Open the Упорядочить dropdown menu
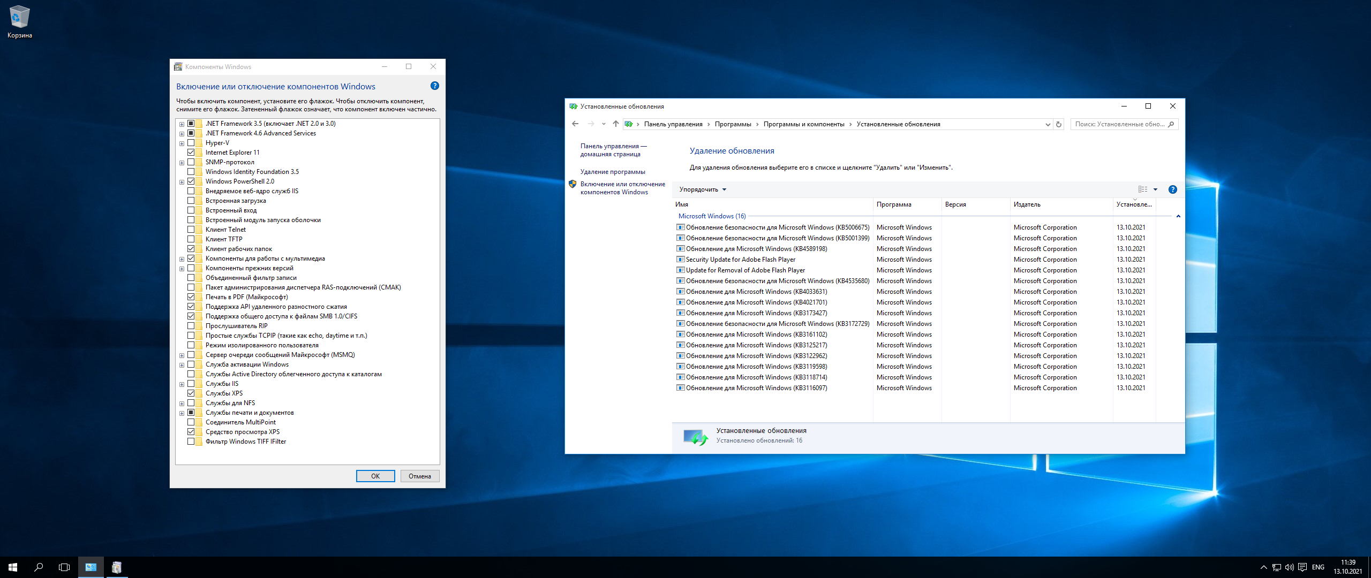This screenshot has height=578, width=1371. pos(703,189)
